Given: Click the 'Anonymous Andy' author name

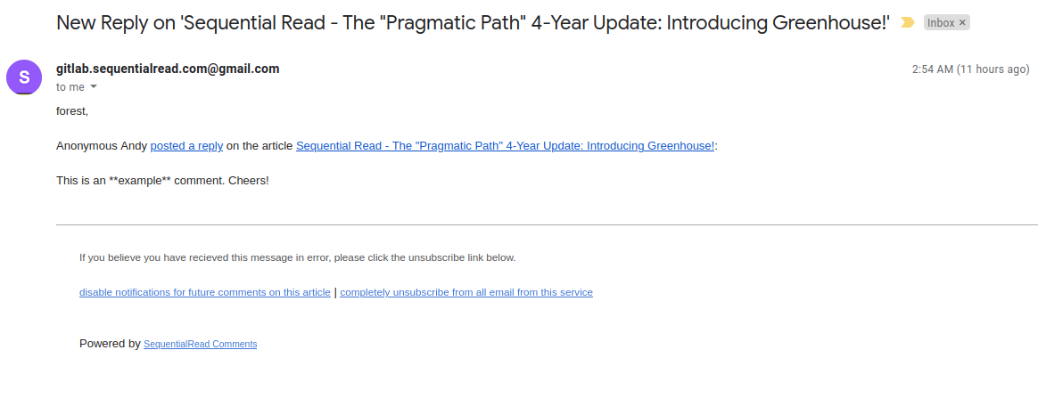Looking at the screenshot, I should click(102, 145).
